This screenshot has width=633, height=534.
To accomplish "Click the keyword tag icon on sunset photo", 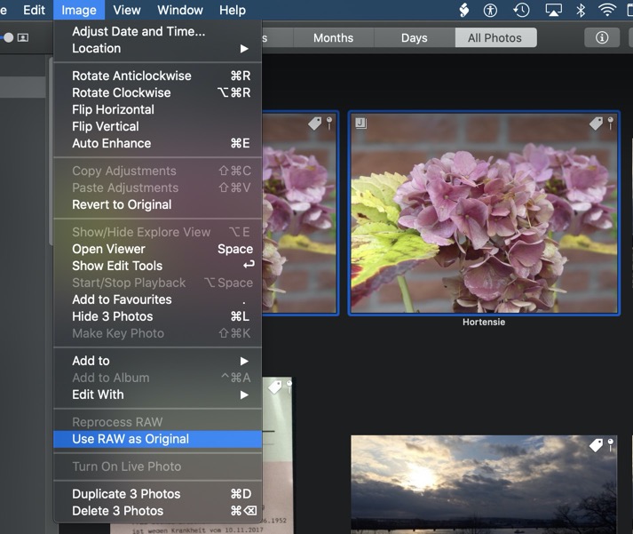I will (x=597, y=445).
